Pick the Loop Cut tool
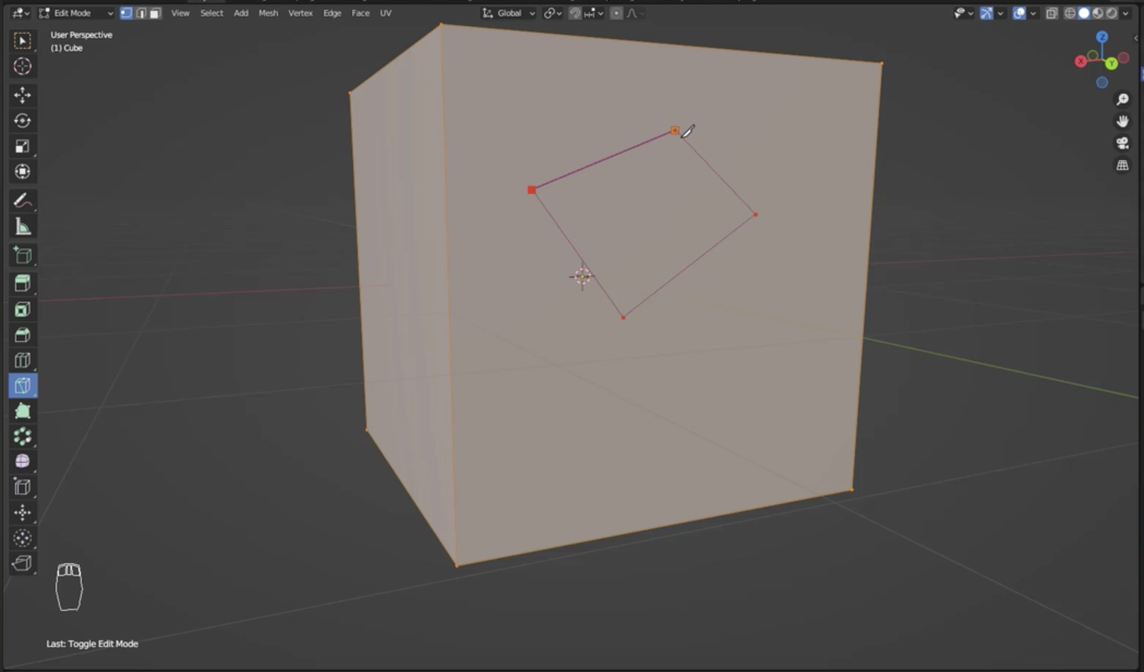The height and width of the screenshot is (672, 1144). [22, 361]
